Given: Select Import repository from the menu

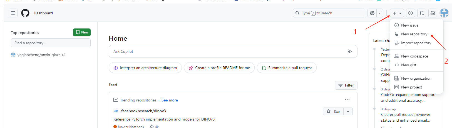Looking at the screenshot, I should pos(416,43).
